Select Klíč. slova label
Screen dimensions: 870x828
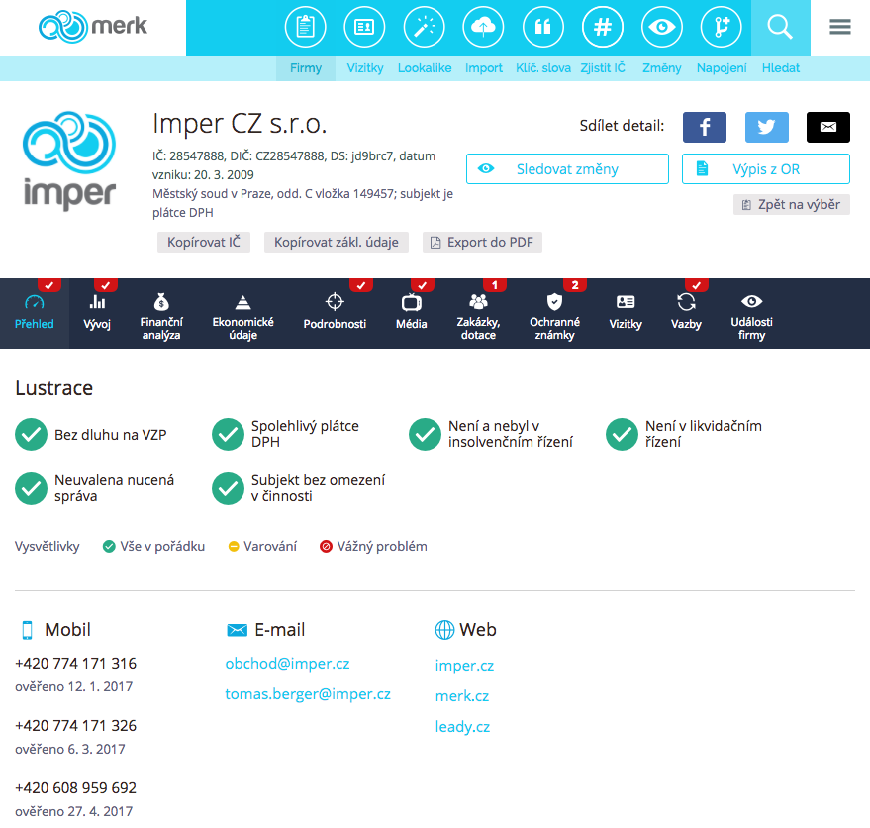click(x=543, y=68)
